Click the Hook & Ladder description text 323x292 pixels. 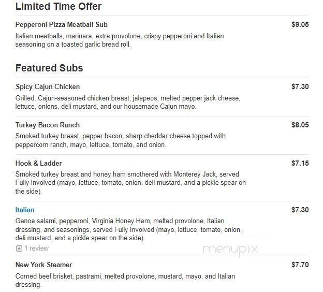[x=130, y=183]
